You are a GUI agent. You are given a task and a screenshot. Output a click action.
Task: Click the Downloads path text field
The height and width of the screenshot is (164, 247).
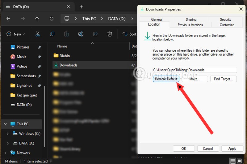pos(195,70)
